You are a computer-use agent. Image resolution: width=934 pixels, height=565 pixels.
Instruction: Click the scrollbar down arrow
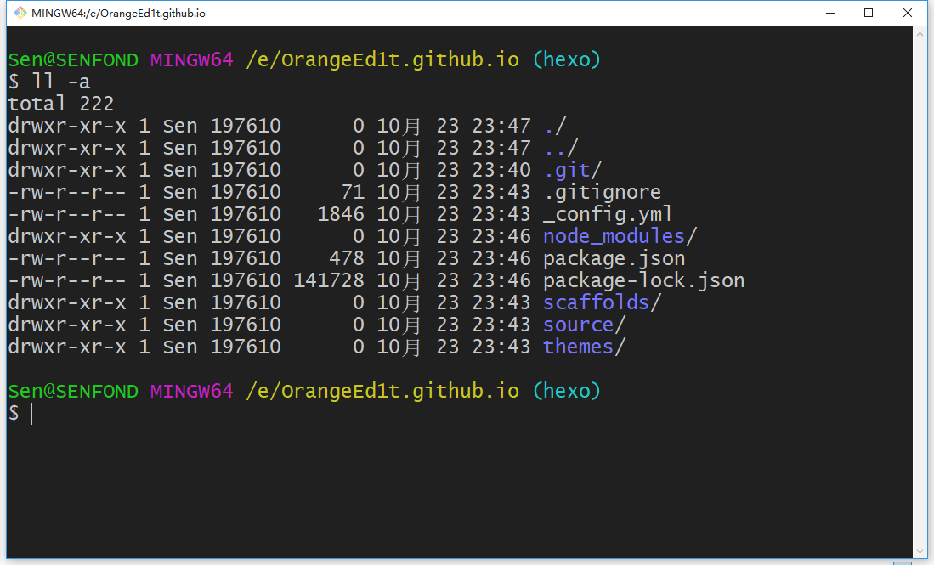click(x=920, y=550)
